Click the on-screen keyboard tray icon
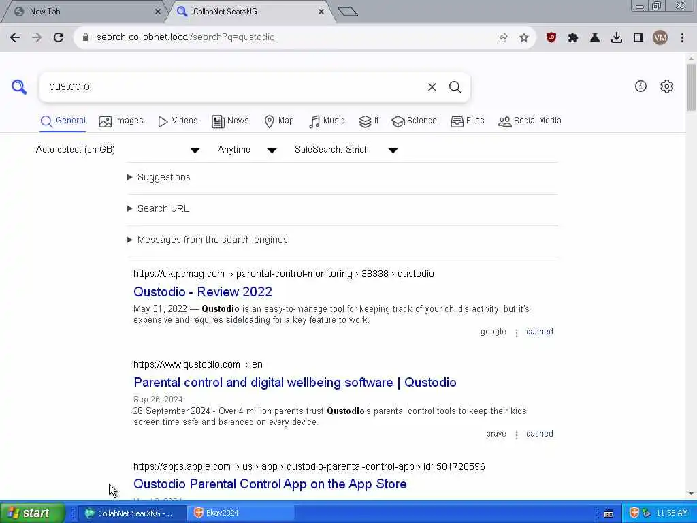 point(609,513)
